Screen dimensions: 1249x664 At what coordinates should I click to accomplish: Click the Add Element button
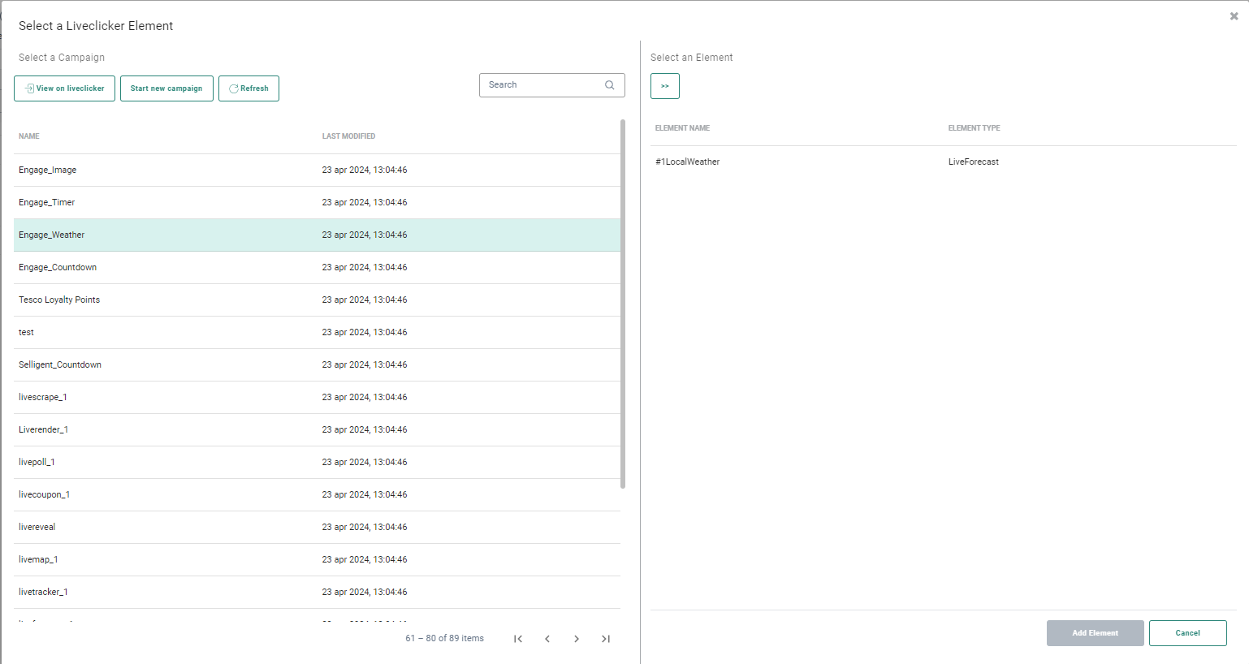[x=1095, y=633]
